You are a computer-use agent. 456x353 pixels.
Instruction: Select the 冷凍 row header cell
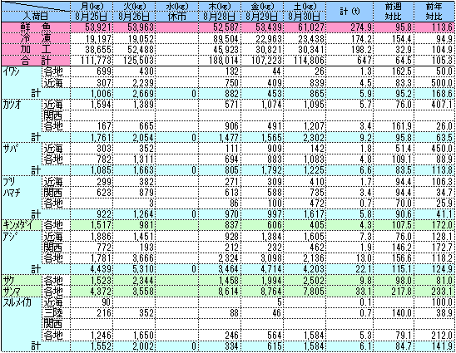click(36, 38)
